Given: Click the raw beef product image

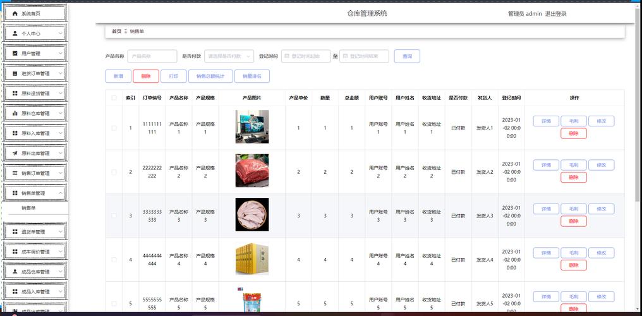Looking at the screenshot, I should [x=251, y=170].
